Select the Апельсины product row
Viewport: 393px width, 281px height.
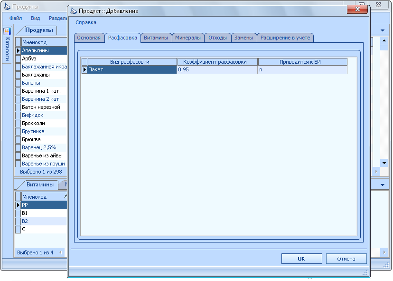(x=44, y=50)
